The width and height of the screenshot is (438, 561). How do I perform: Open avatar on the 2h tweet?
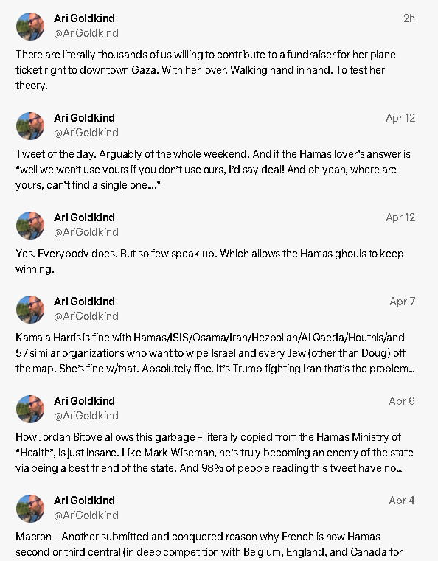click(x=30, y=26)
